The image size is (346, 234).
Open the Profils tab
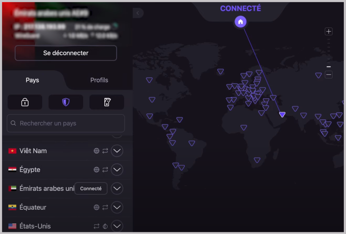coord(99,80)
